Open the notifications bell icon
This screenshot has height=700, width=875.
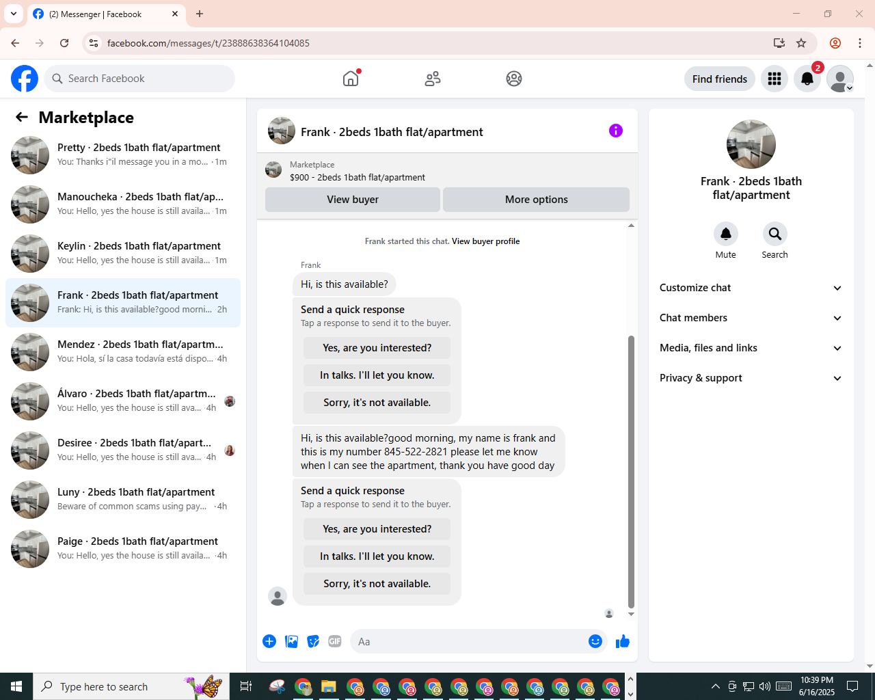click(807, 79)
